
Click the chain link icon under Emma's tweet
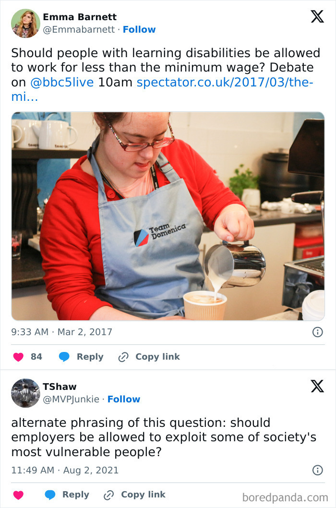[123, 357]
